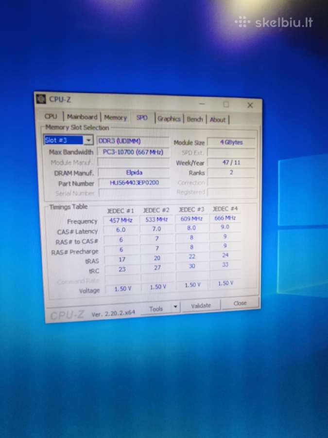Select the SPD tab
Image resolution: width=328 pixels, height=438 pixels.
pyautogui.click(x=142, y=118)
